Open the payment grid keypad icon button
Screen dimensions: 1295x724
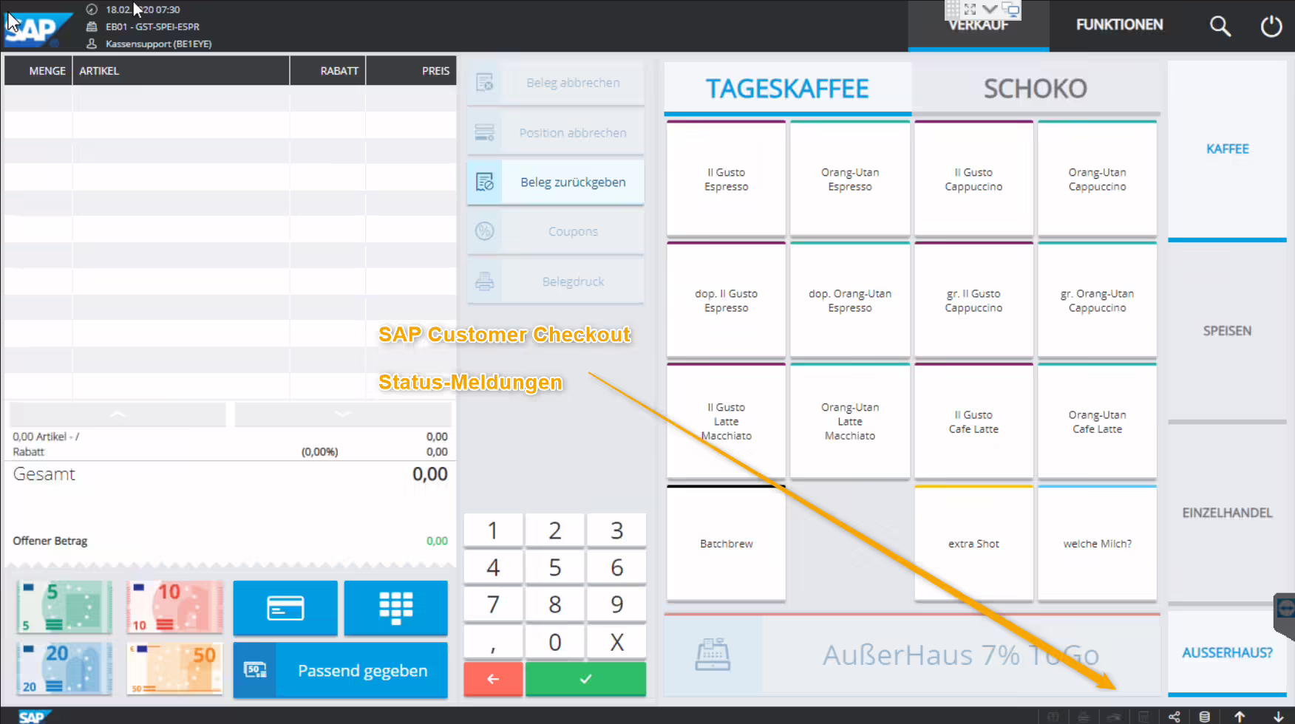click(x=395, y=608)
